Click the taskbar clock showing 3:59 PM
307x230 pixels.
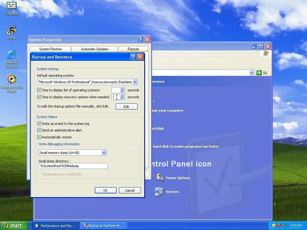click(296, 226)
